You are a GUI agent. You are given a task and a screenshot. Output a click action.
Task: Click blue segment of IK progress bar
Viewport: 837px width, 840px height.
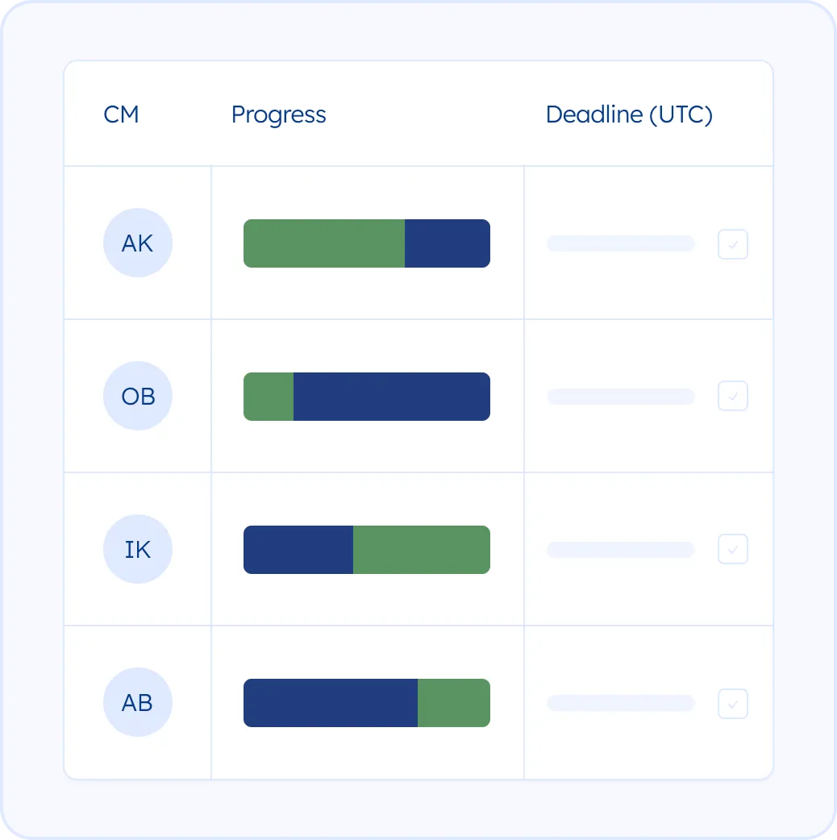298,550
